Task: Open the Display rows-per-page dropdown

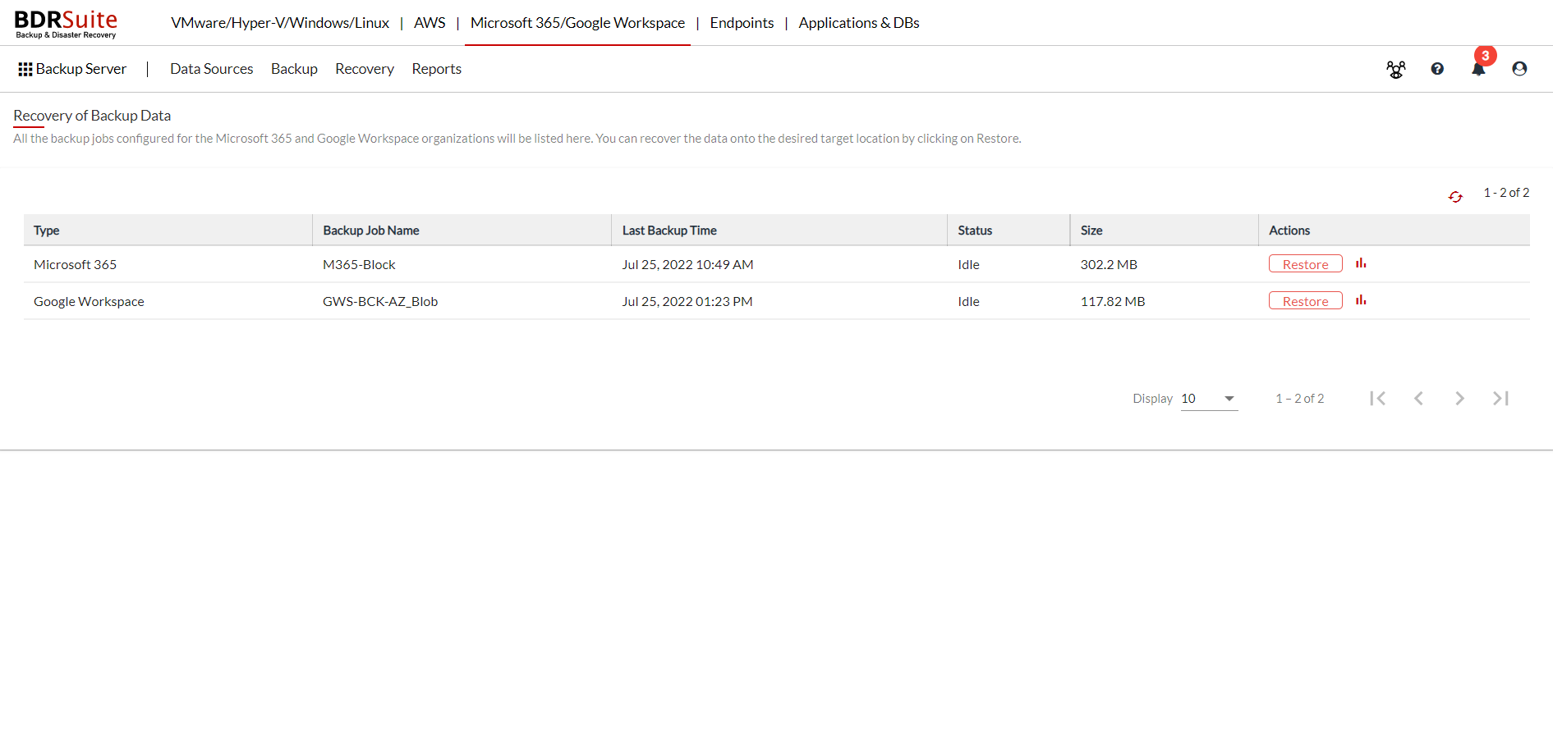Action: 1209,399
